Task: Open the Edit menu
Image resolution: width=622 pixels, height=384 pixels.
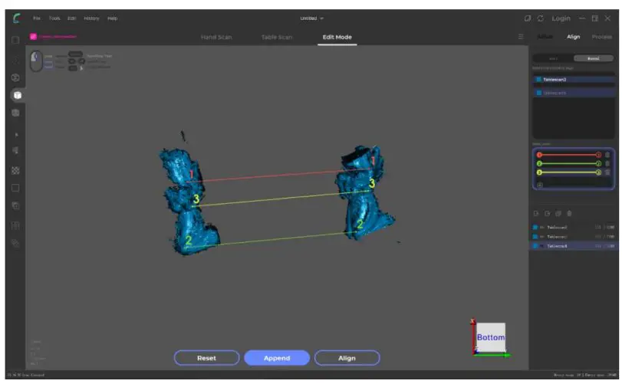Action: pos(72,18)
